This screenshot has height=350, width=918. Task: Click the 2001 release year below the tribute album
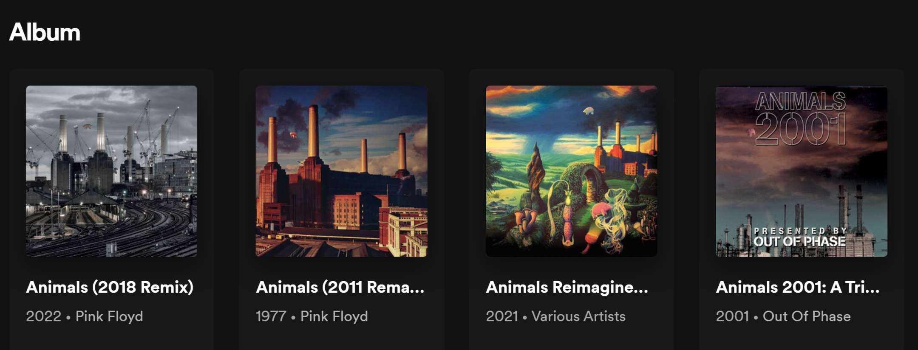[732, 316]
